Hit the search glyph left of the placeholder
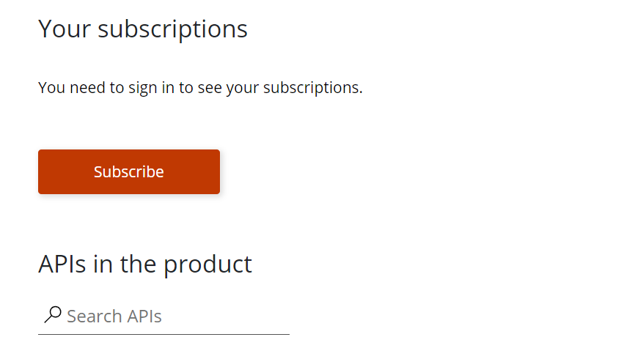Image resolution: width=632 pixels, height=359 pixels. [53, 315]
